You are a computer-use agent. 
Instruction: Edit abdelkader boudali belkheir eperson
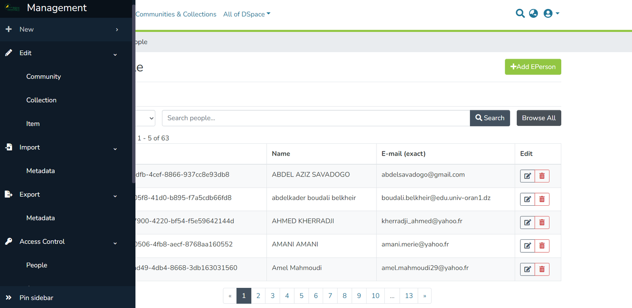coord(527,199)
